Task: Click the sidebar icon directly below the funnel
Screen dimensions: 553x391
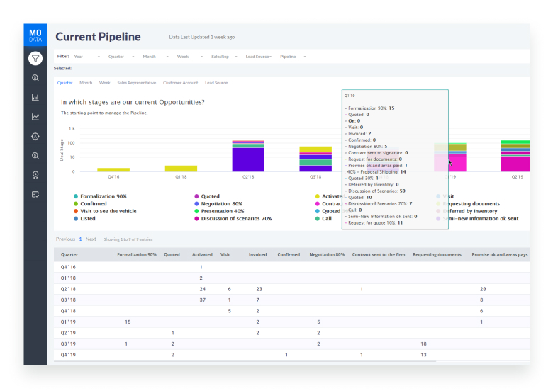Action: click(35, 78)
